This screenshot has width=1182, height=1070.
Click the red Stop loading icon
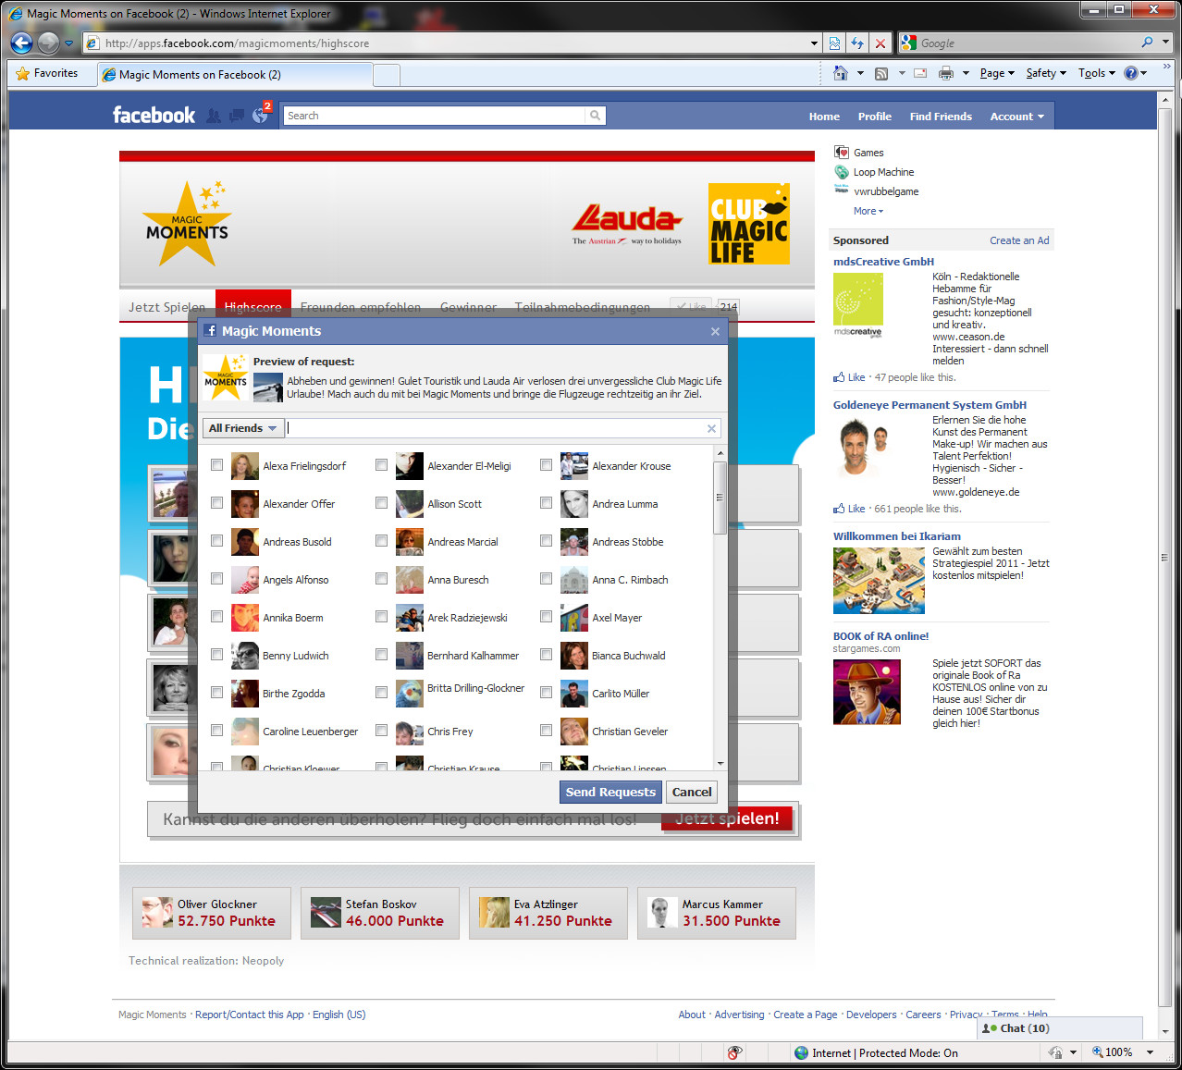880,43
